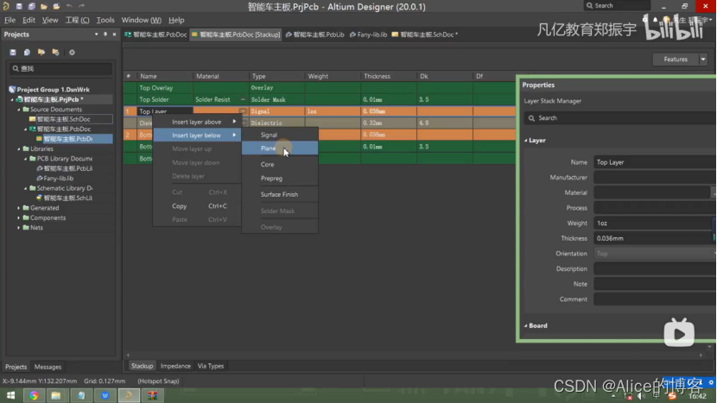Select Fany-lib.lib in project tree
The image size is (717, 403).
(59, 178)
